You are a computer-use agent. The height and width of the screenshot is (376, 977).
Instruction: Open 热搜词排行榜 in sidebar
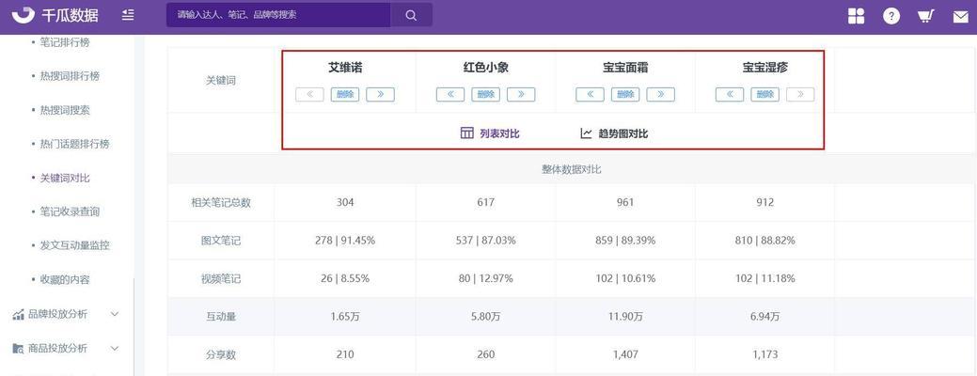coord(69,76)
